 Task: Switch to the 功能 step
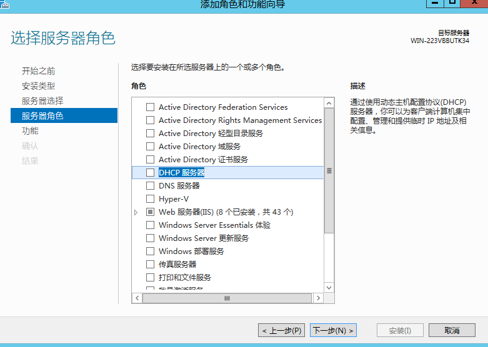click(30, 131)
